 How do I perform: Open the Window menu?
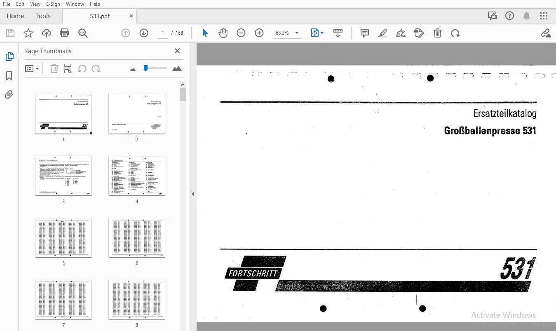(75, 4)
